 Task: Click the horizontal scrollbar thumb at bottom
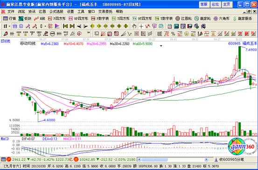154,159
